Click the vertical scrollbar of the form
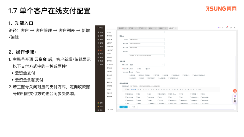Image resolution: width=244 pixels, height=137 pixels. (x=236, y=81)
